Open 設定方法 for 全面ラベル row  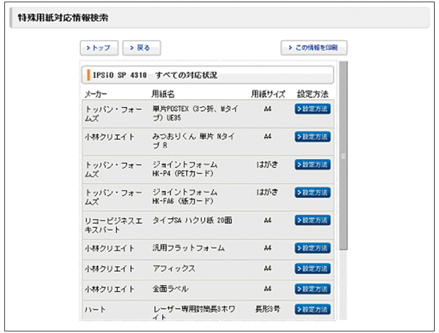coord(313,289)
